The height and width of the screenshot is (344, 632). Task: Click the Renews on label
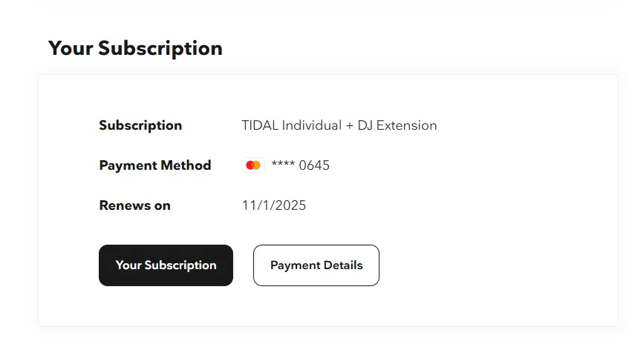tap(134, 205)
